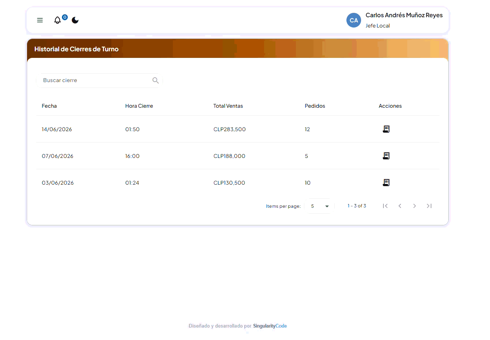This screenshot has width=490, height=340.
Task: Click the Items per page label
Action: (283, 206)
